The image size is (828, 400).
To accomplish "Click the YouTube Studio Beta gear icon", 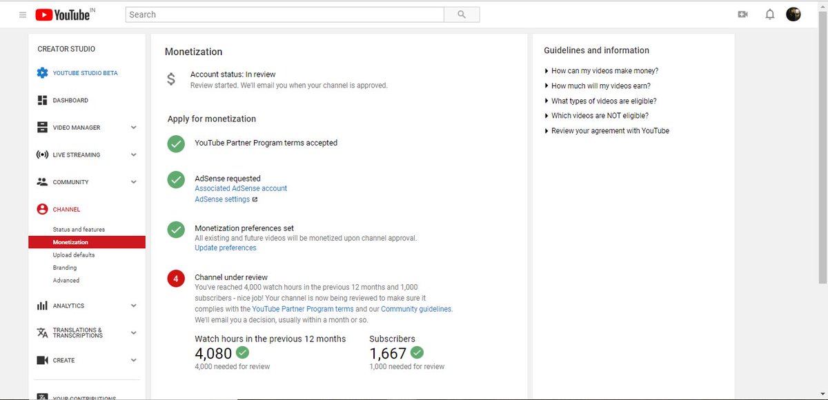I will click(x=42, y=73).
